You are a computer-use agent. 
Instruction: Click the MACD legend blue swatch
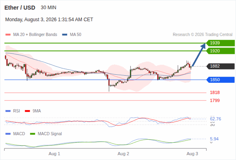[8, 134]
